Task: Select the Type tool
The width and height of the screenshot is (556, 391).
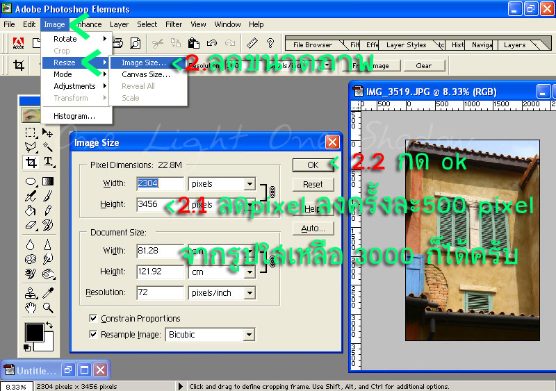Action: click(x=48, y=163)
